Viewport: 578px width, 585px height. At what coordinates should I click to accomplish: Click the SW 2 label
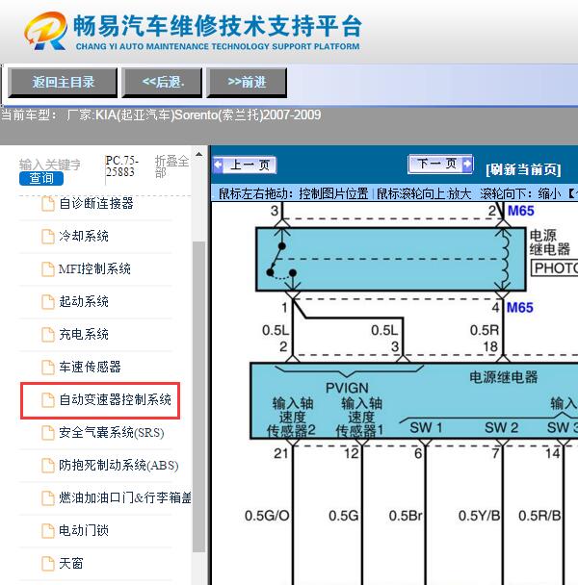(501, 427)
